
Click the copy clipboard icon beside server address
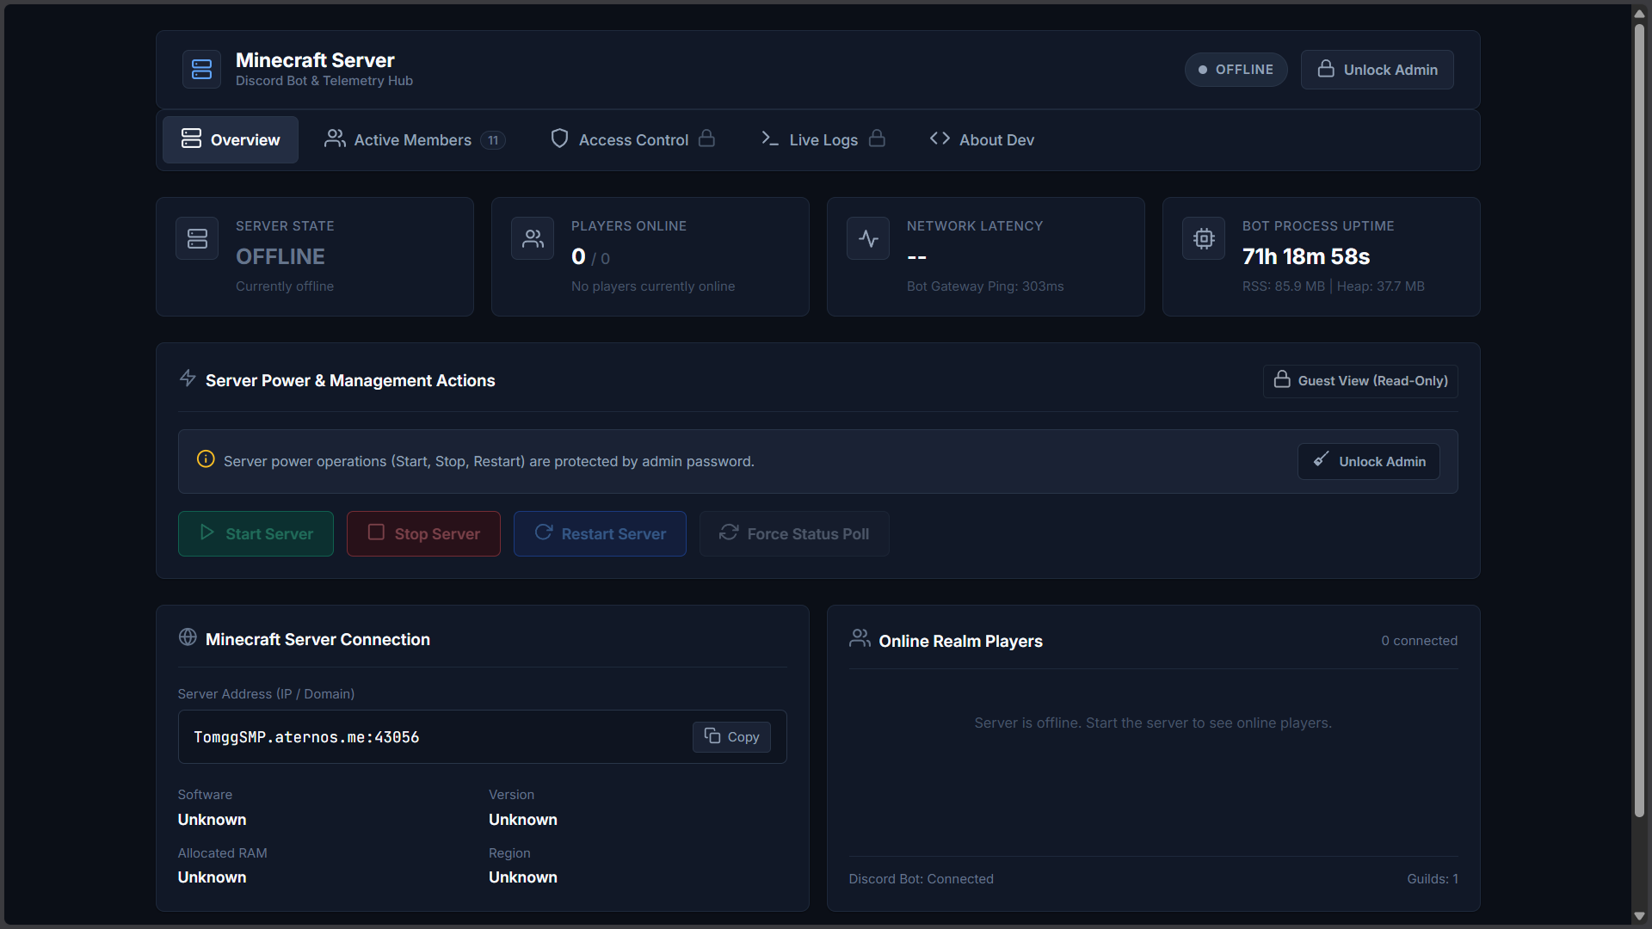712,735
